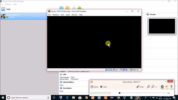Click the x1 zoom level label
Image resolution: width=178 pixels, height=100 pixels.
point(156,87)
